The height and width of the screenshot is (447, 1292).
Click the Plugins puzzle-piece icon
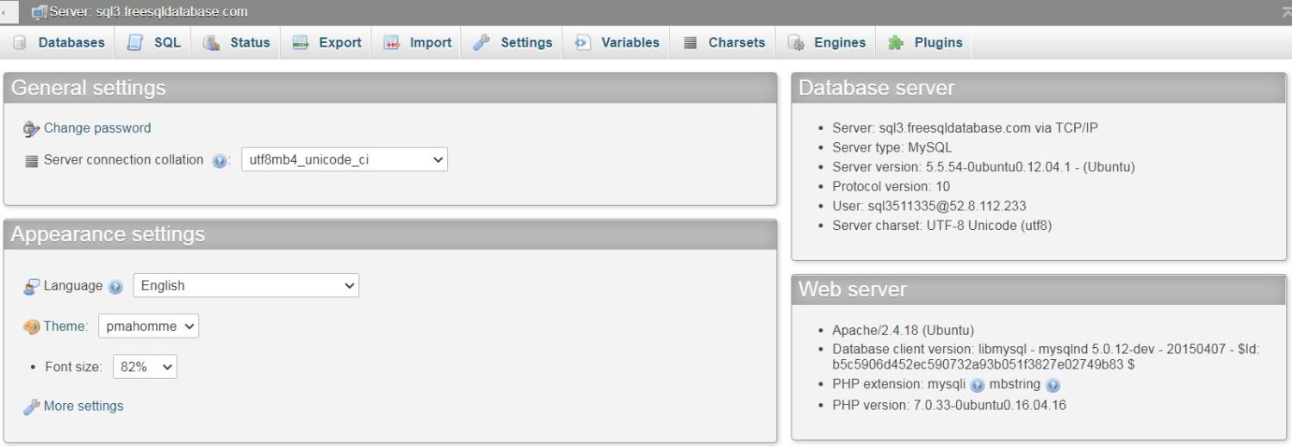896,42
